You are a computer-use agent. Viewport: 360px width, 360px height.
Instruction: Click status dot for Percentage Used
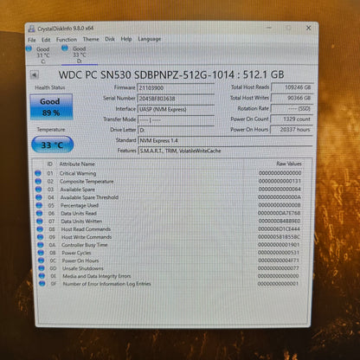coord(39,205)
